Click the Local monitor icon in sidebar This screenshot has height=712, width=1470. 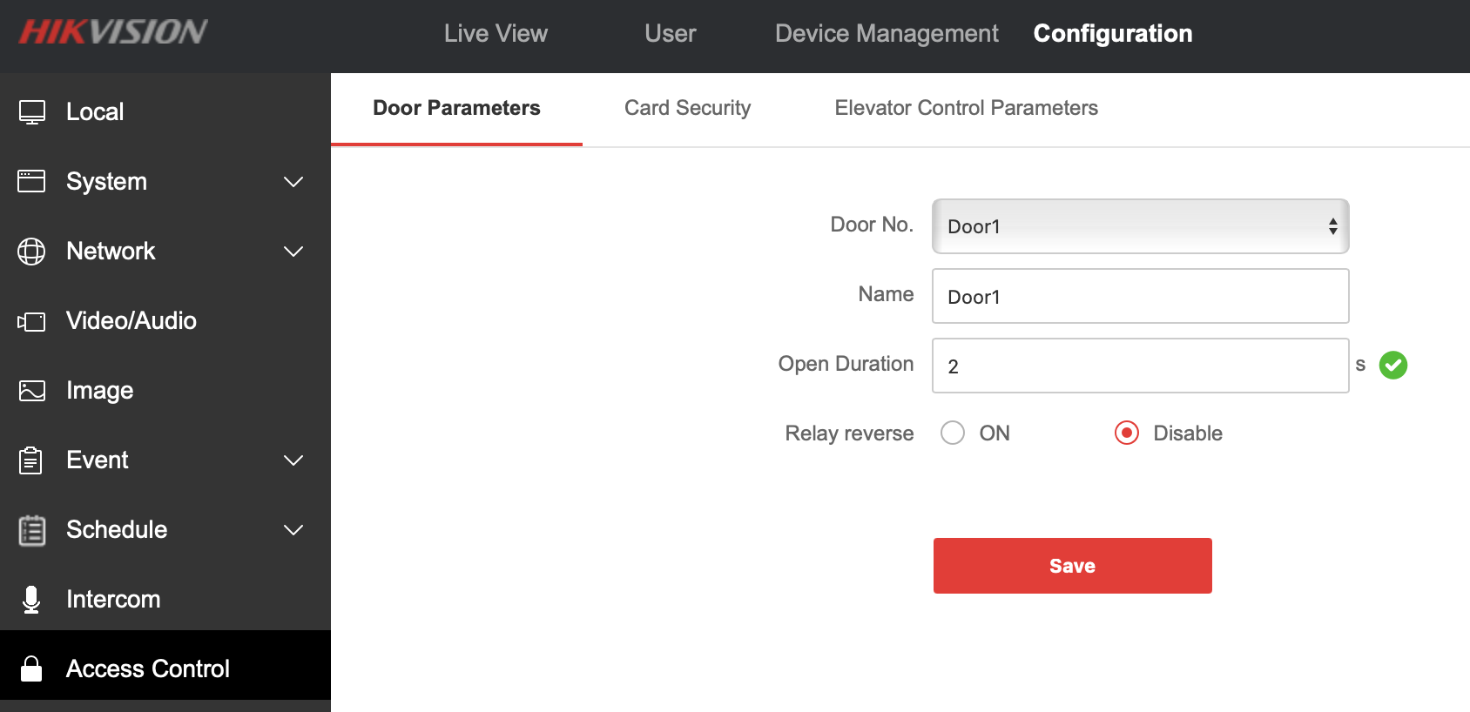[32, 112]
